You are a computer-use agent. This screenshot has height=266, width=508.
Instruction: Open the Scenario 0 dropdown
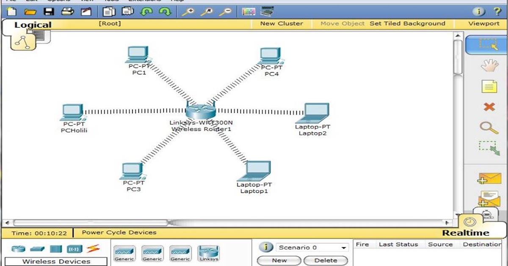point(313,247)
